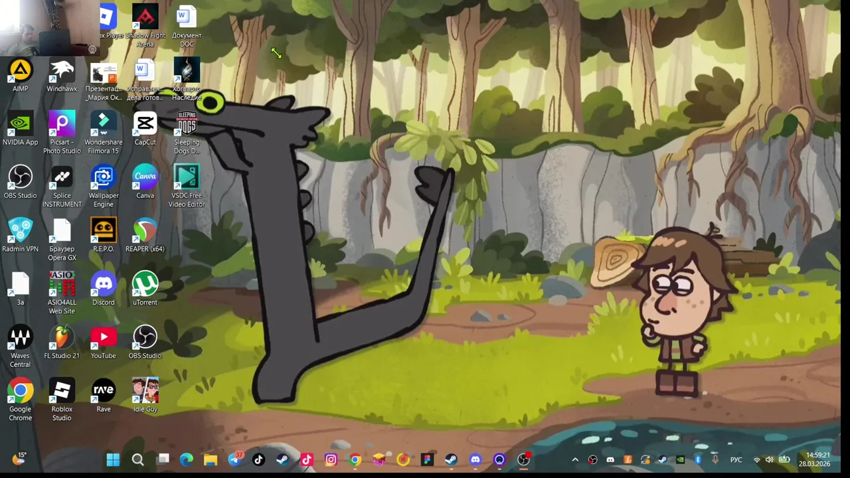
Task: Launch Picsart Photo Studio
Action: [62, 133]
